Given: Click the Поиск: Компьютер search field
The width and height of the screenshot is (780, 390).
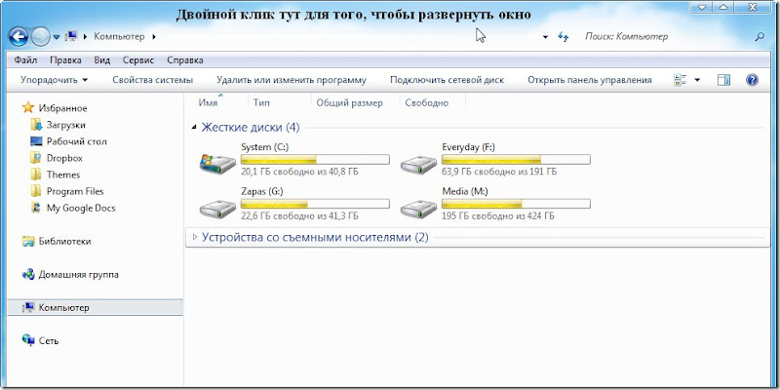Looking at the screenshot, I should click(667, 36).
